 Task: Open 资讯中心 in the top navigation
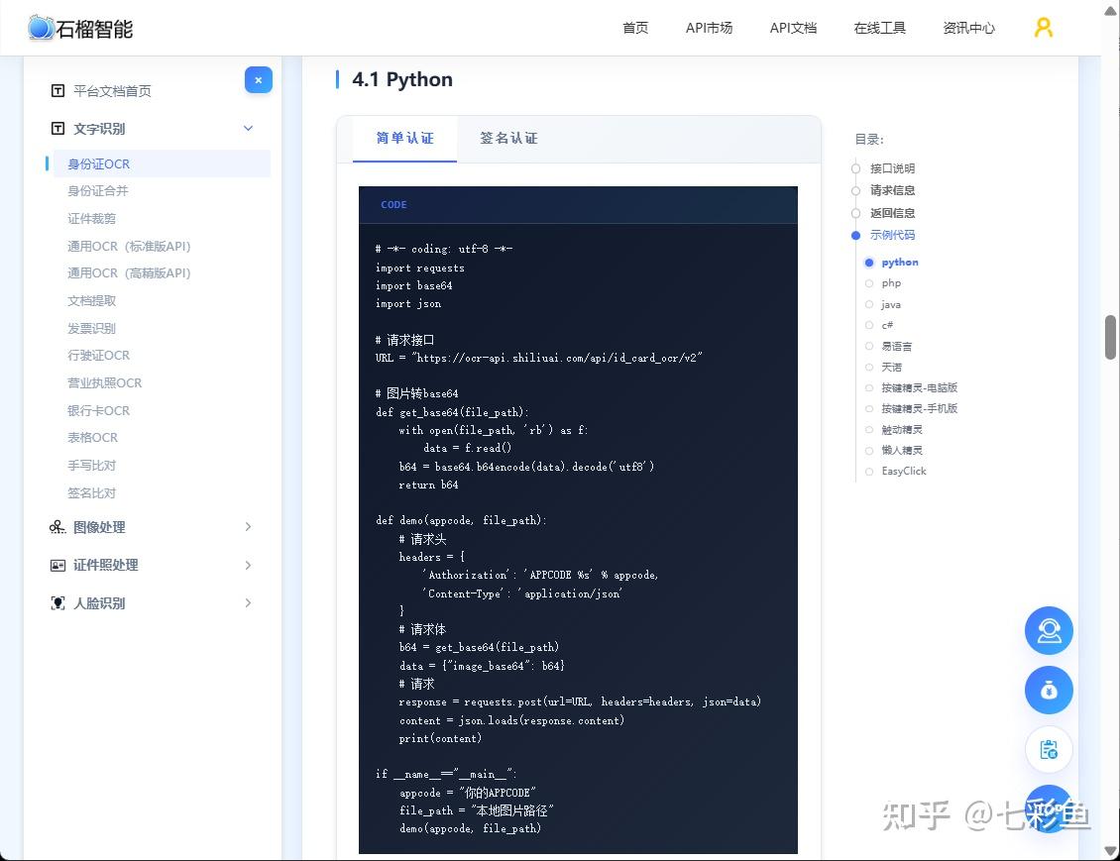(x=968, y=28)
